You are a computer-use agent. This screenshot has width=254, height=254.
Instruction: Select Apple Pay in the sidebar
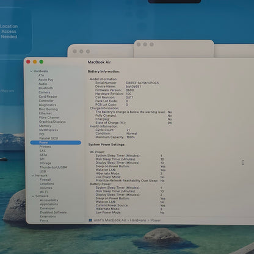[x=46, y=79]
